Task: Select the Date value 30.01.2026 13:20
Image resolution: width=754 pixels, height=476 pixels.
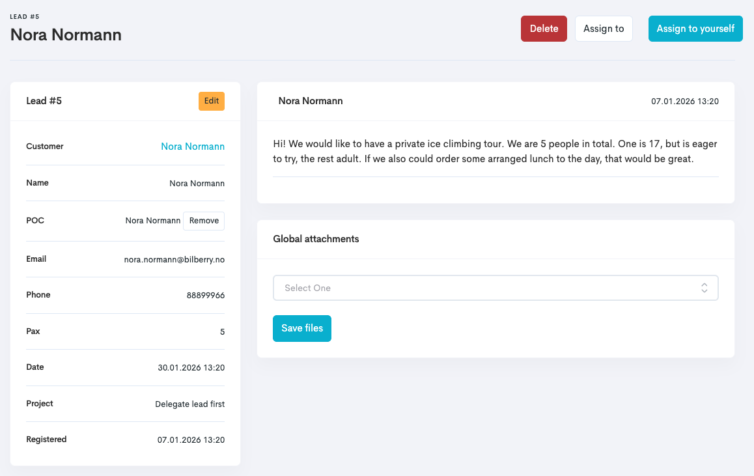Action: pyautogui.click(x=191, y=368)
